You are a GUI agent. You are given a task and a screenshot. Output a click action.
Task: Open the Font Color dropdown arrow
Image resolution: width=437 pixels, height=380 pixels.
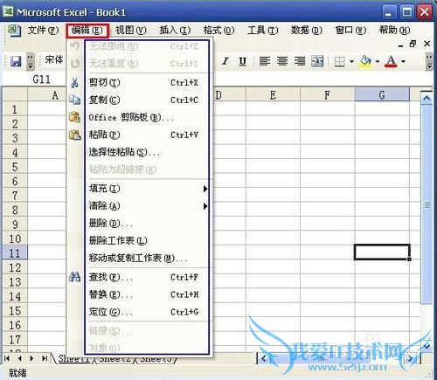point(403,61)
